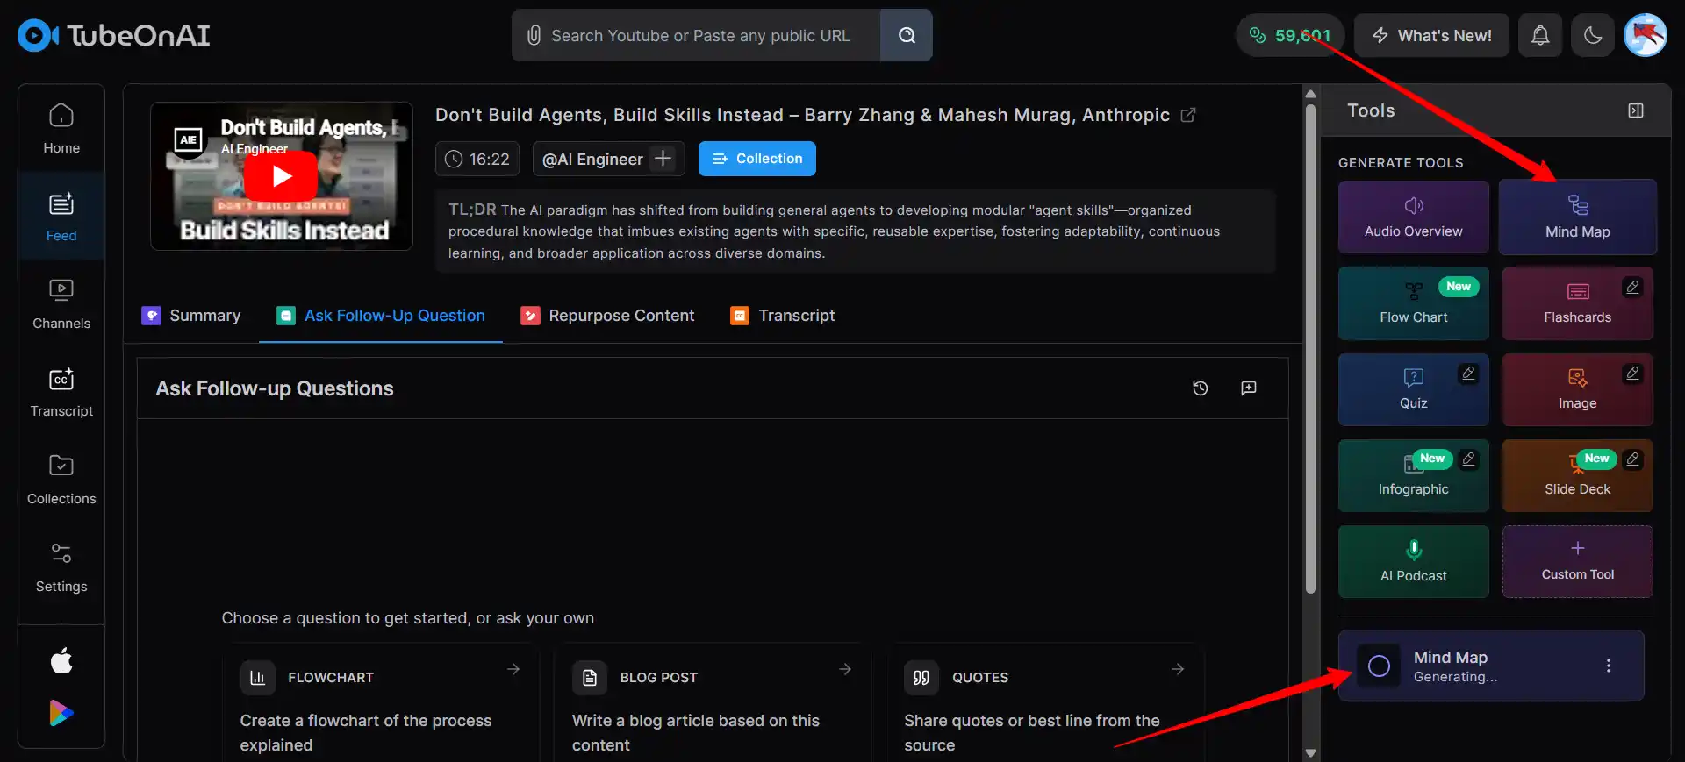Viewport: 1685px width, 762px height.
Task: Open Mind Map item three-dot menu
Action: (x=1609, y=666)
